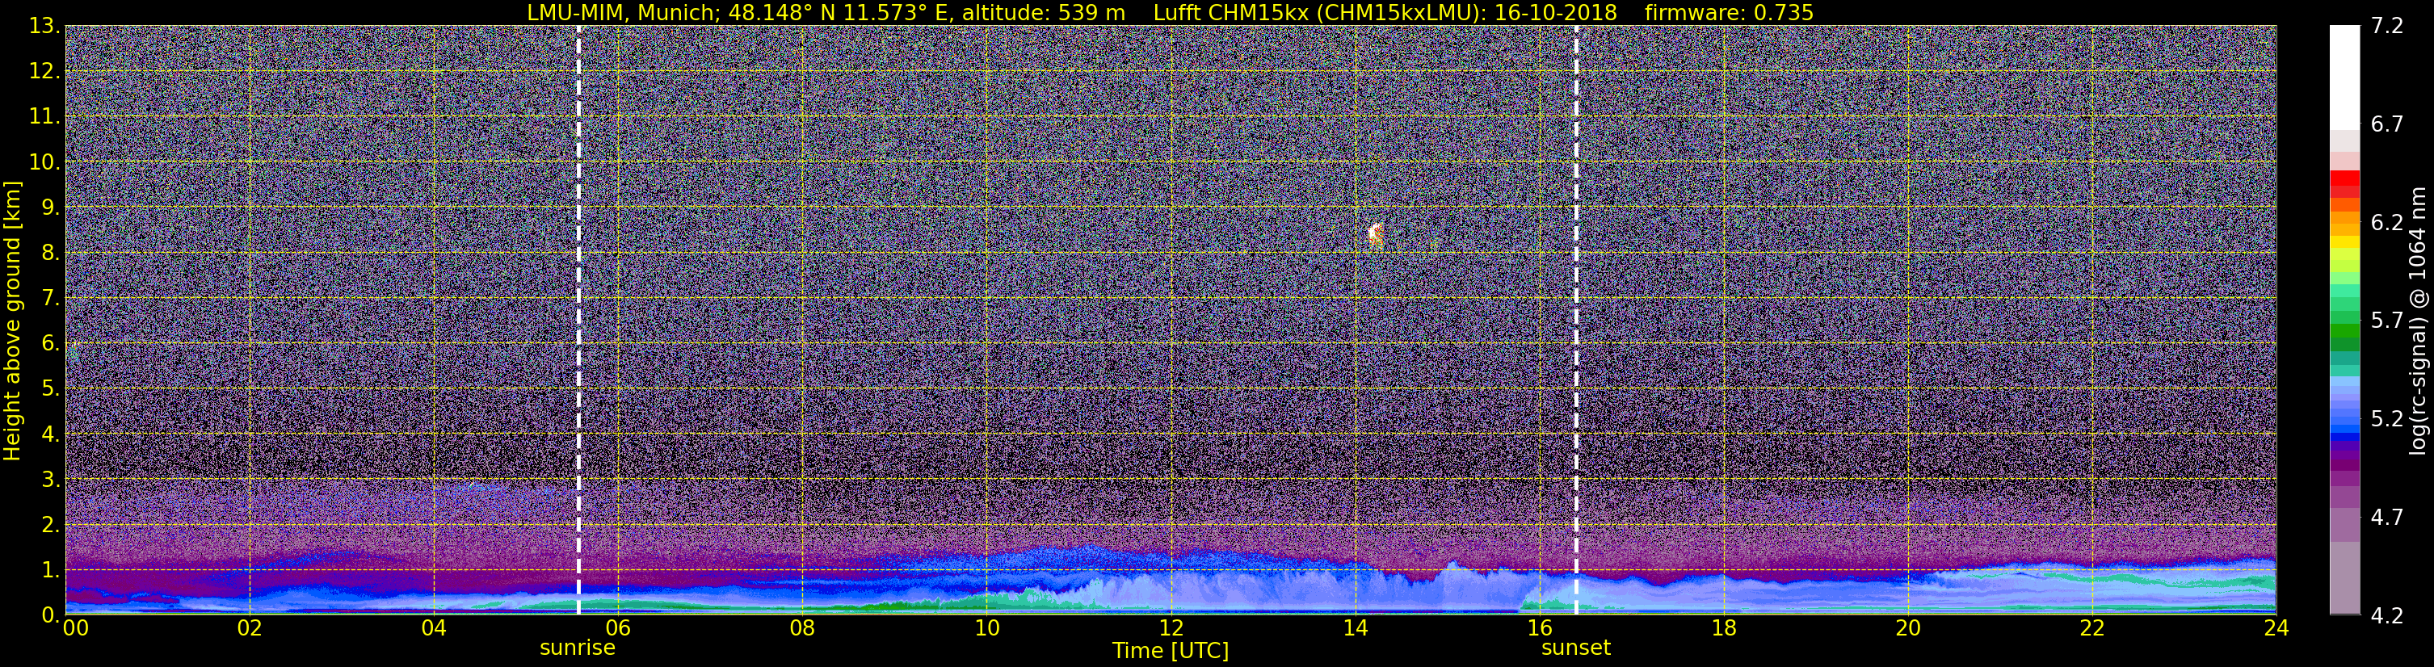Click the 'firmware: 0.735' text in title
The width and height of the screenshot is (2434, 667).
tap(1729, 13)
